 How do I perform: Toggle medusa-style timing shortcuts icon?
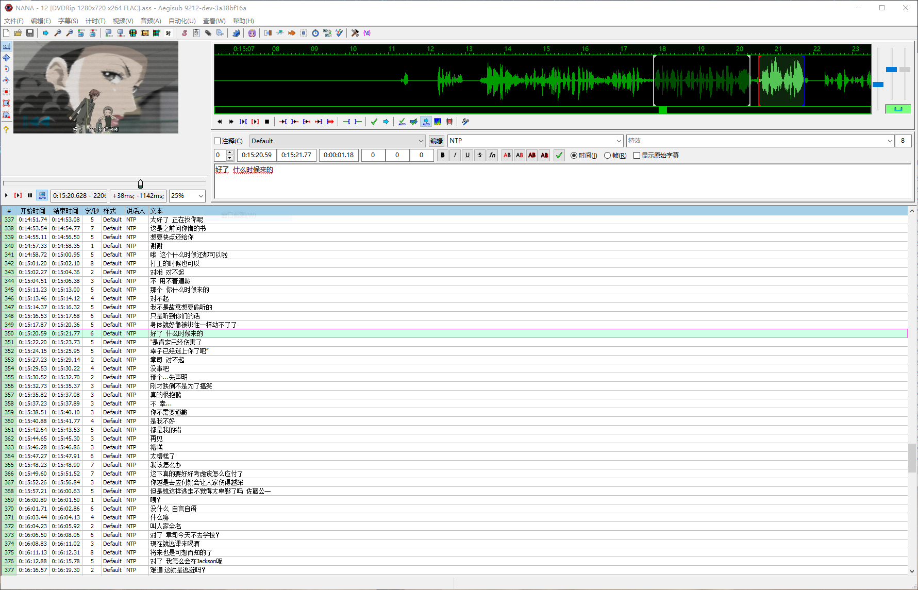coord(449,122)
